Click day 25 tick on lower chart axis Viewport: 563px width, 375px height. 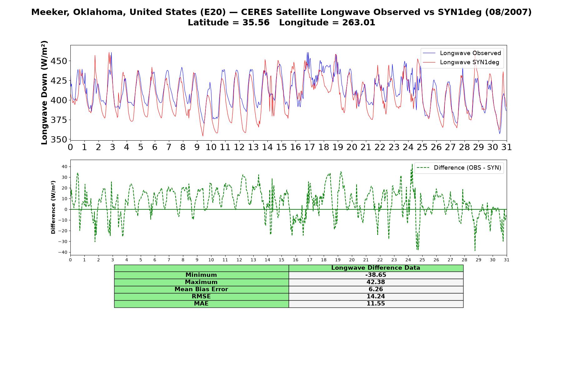coord(422,260)
